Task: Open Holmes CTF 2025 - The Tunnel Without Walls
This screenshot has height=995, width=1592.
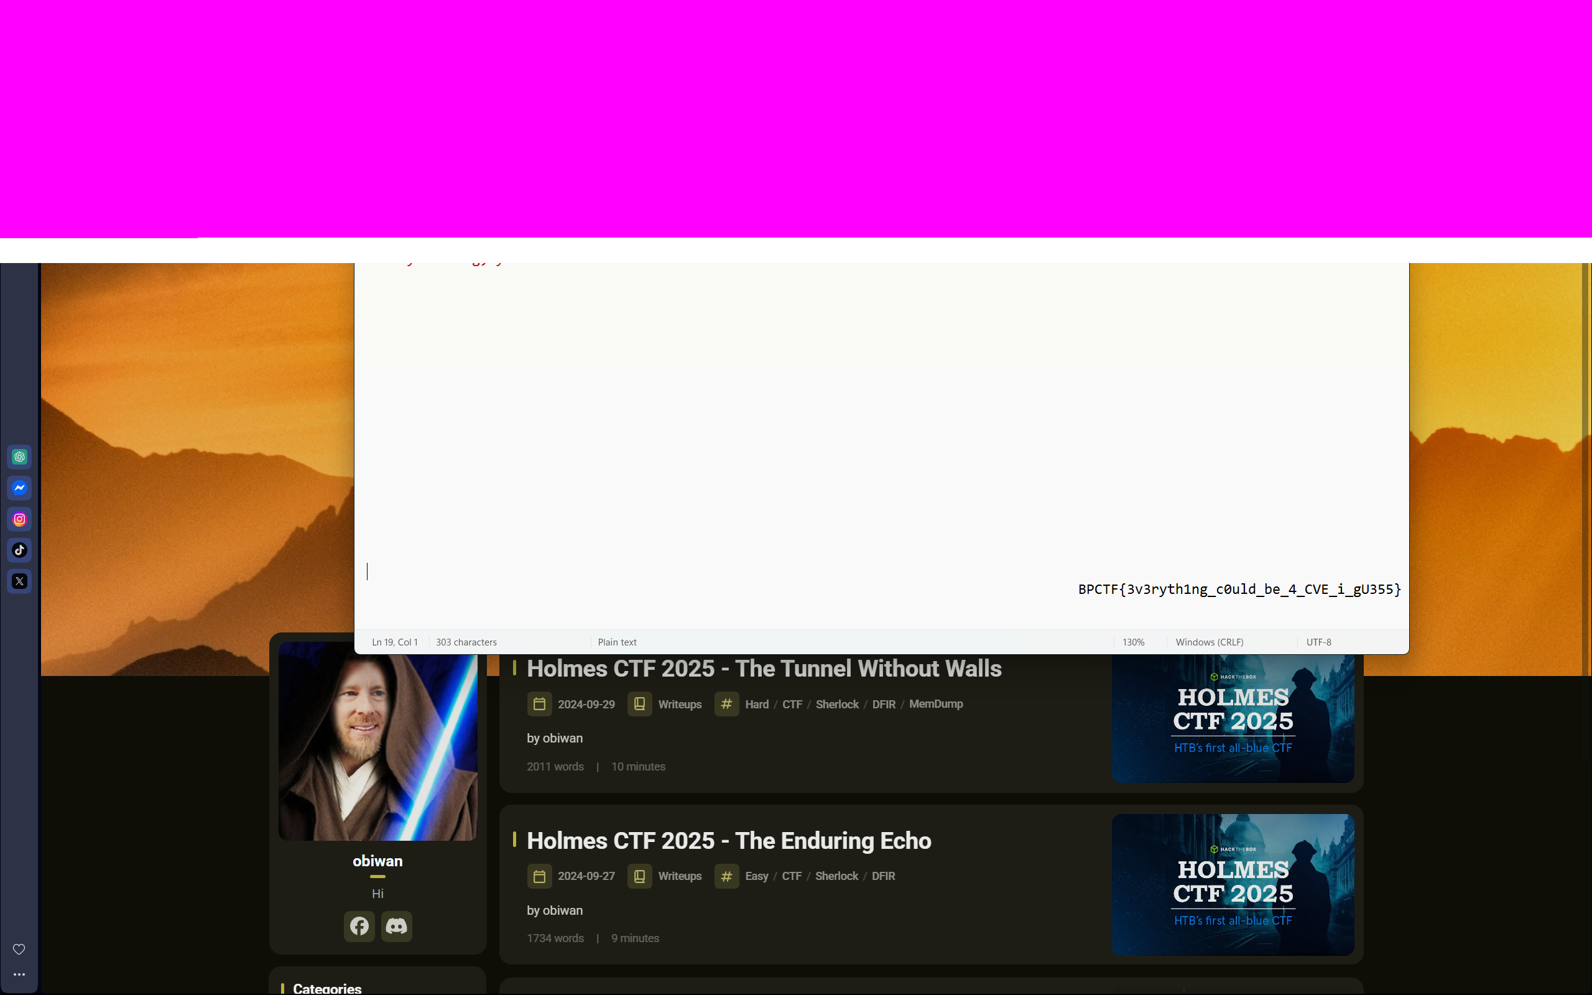Action: [764, 668]
